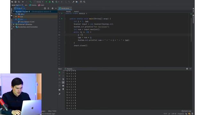Screen dimensions: 205x115
Task: Open the profiler dropdown arrow in toolbar
Action: tap(59, 2)
